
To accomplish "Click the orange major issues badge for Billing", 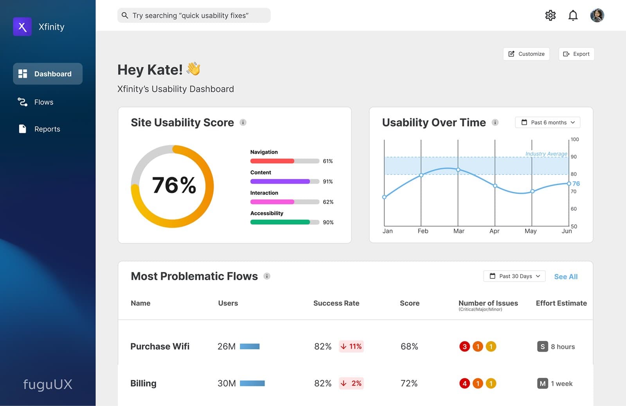I will [478, 383].
